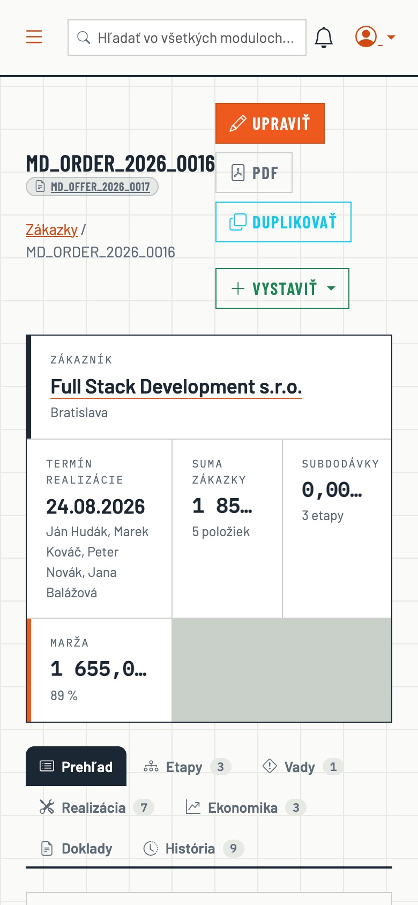Click the Realizácia count badge 7
This screenshot has width=418, height=905.
[x=144, y=807]
